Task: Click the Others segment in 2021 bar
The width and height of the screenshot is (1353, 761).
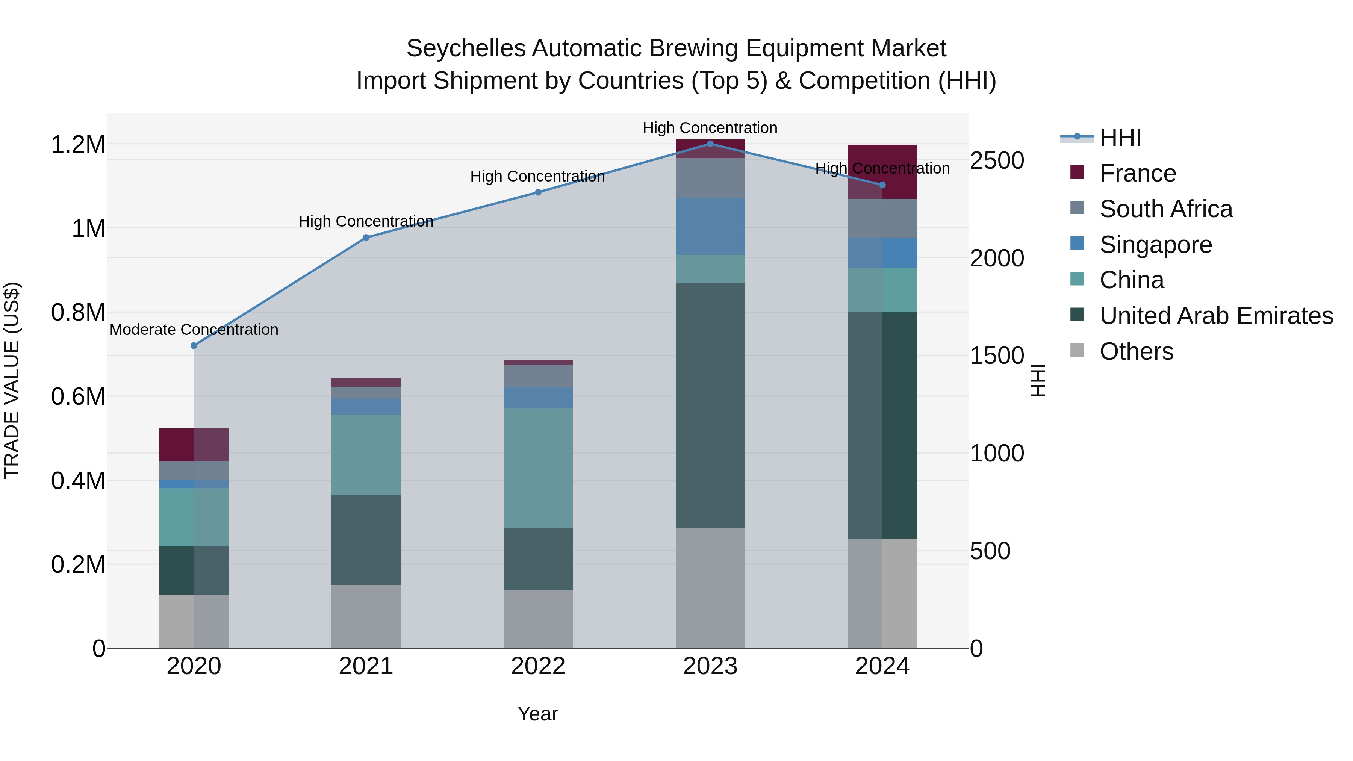Action: (366, 617)
